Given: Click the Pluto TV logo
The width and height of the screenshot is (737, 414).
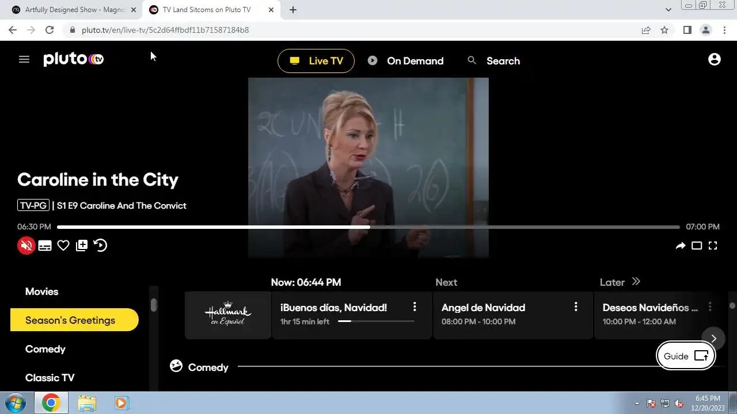Looking at the screenshot, I should 74,59.
